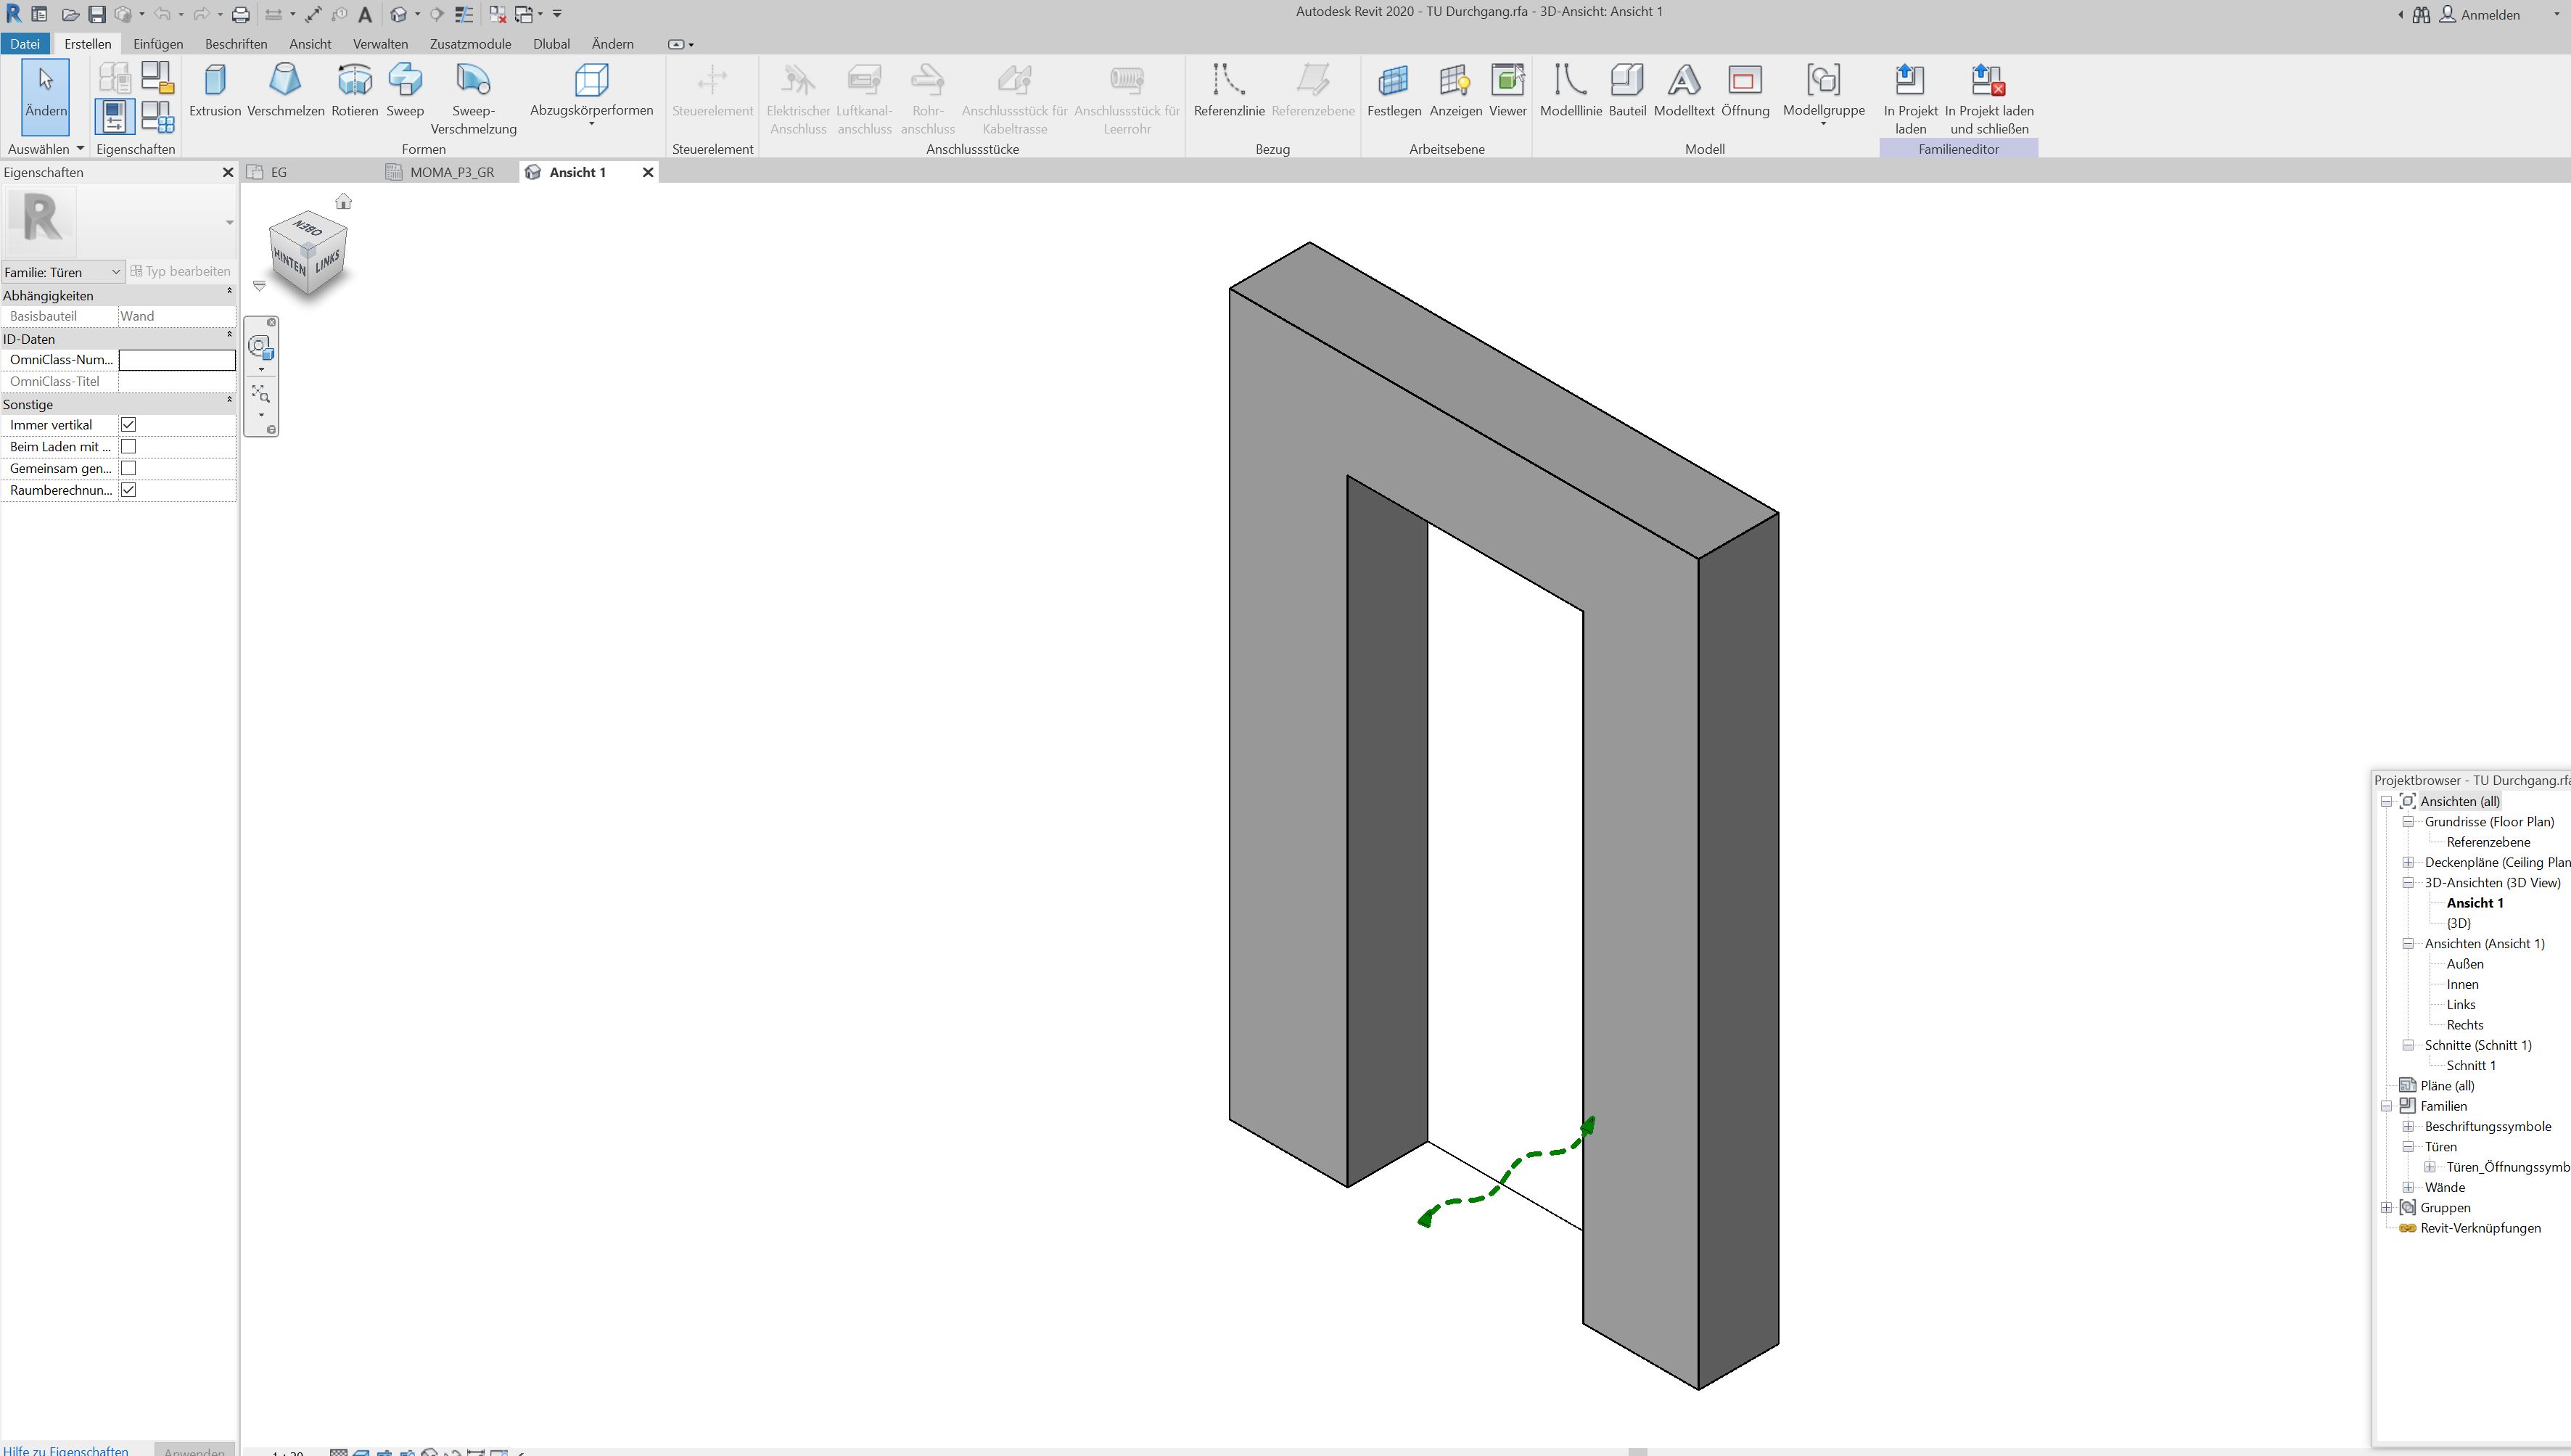
Task: Save the file via quick access toolbar
Action: point(97,14)
